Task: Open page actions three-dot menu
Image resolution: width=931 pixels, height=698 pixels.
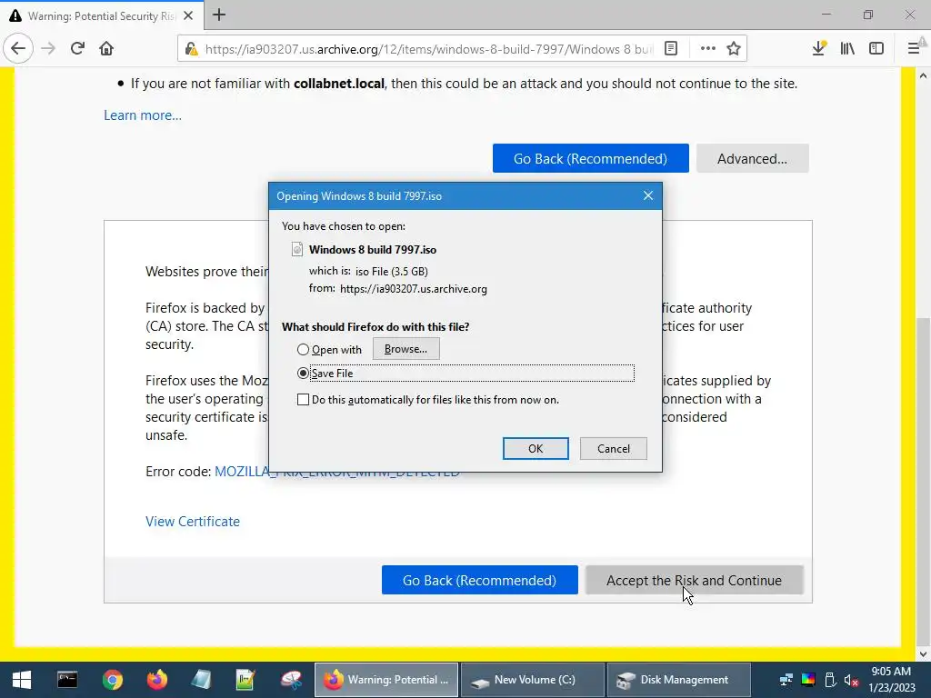Action: point(707,49)
